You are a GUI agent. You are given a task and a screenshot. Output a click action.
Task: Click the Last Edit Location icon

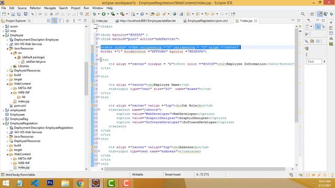(207, 14)
